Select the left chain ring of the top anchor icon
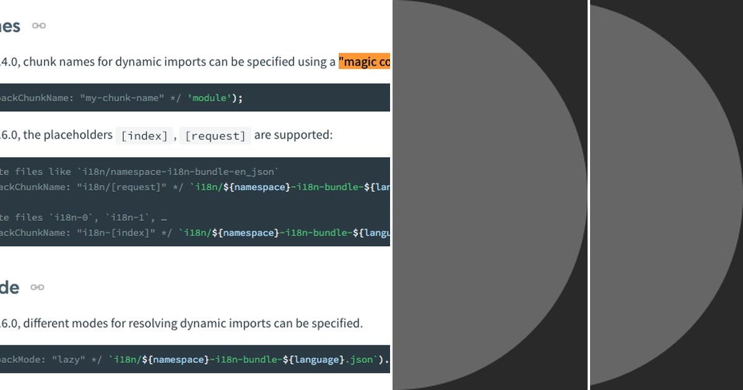This screenshot has width=743, height=390. (35, 26)
